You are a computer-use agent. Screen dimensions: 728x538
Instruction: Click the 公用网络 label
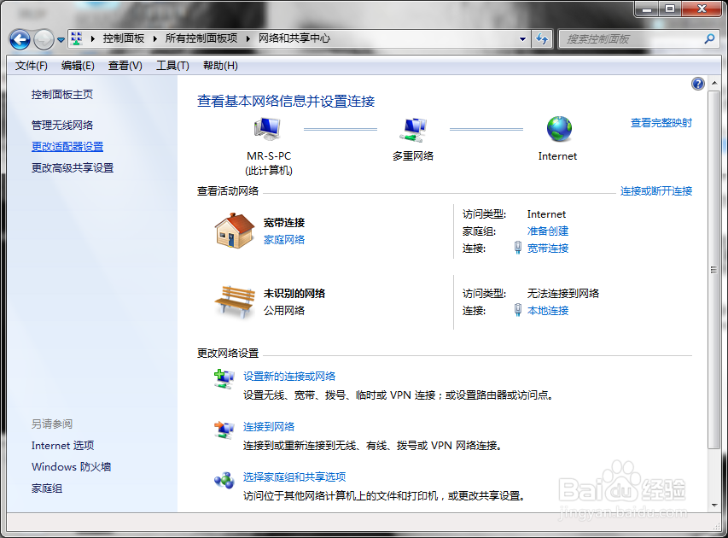click(x=284, y=310)
